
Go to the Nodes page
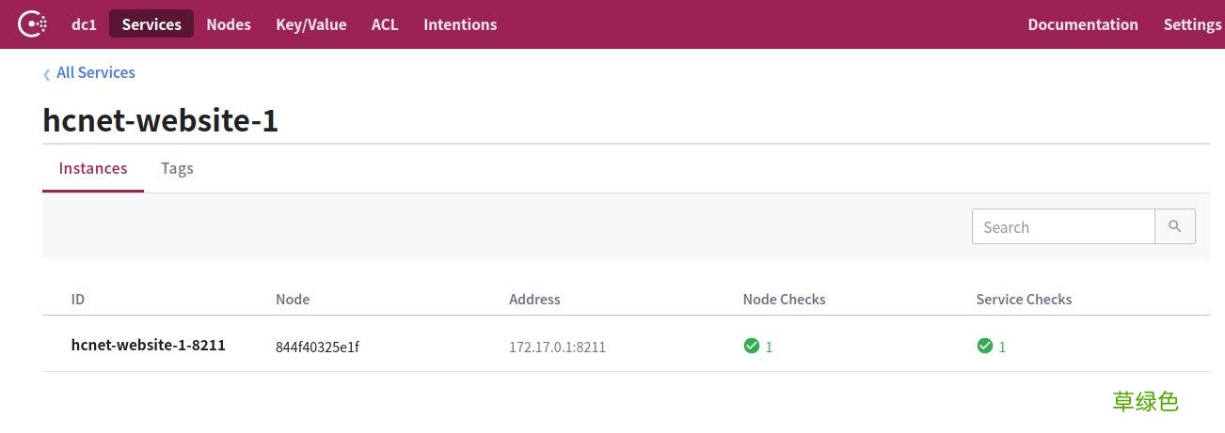(x=229, y=24)
